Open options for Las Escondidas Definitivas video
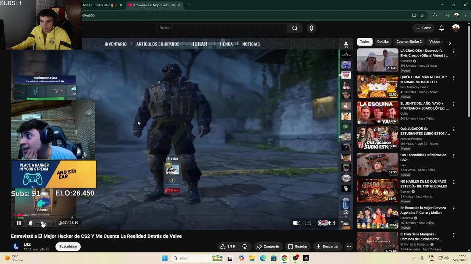Screen dimensions: 471x264 pyautogui.click(x=454, y=156)
